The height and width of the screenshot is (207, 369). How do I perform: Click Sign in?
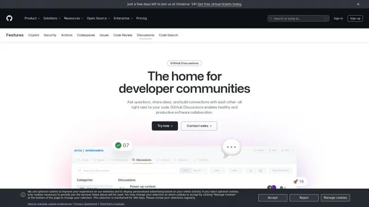[338, 18]
